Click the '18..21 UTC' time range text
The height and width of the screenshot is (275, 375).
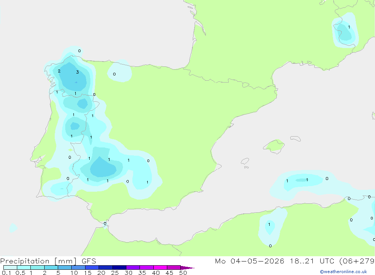pos(312,261)
